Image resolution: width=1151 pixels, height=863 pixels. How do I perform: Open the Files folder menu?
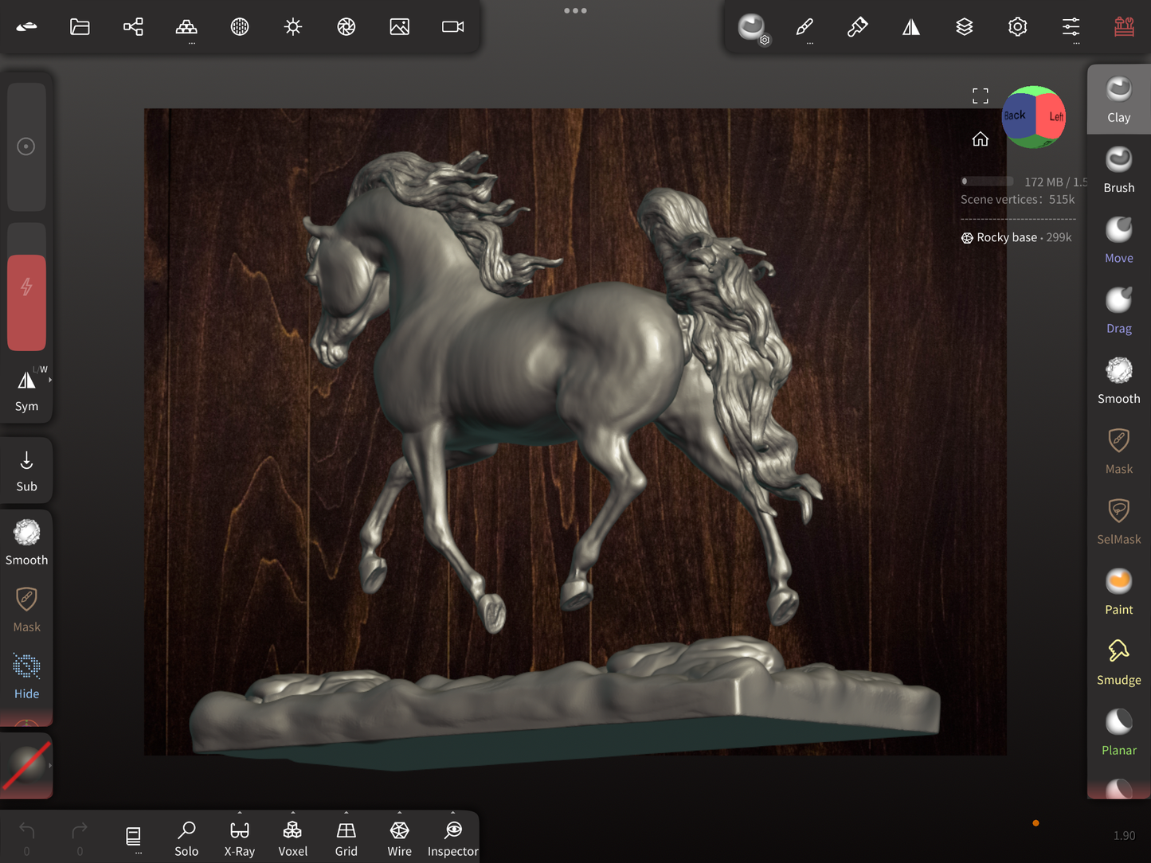point(80,27)
